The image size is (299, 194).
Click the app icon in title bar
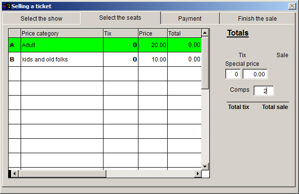pos(6,6)
